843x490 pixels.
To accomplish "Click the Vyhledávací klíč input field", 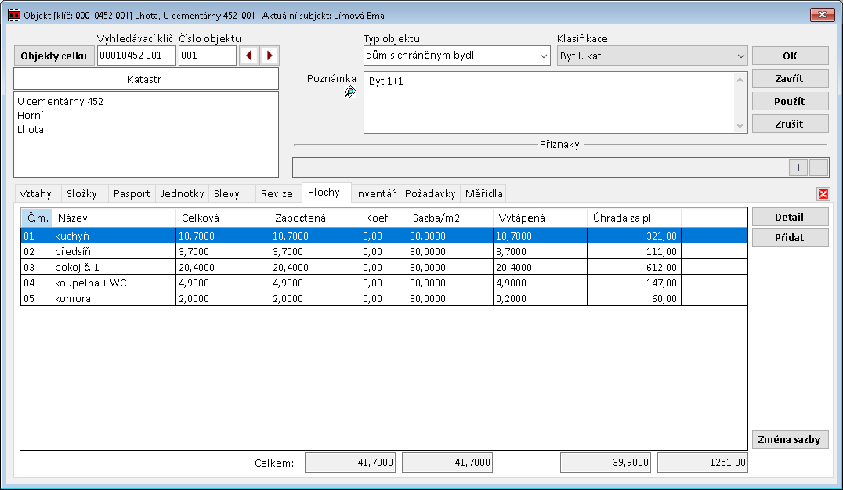I will (x=136, y=56).
